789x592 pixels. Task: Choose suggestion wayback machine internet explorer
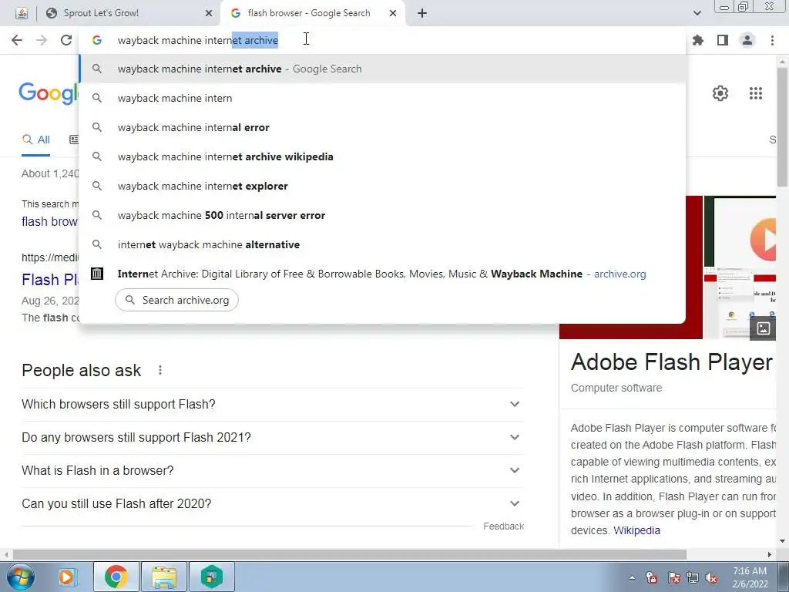tap(382, 186)
